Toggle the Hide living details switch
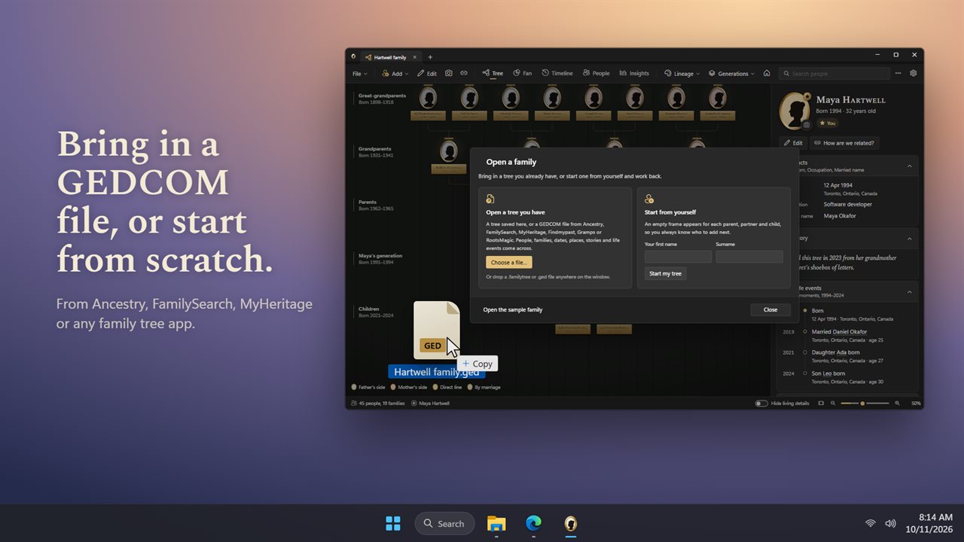 click(761, 403)
